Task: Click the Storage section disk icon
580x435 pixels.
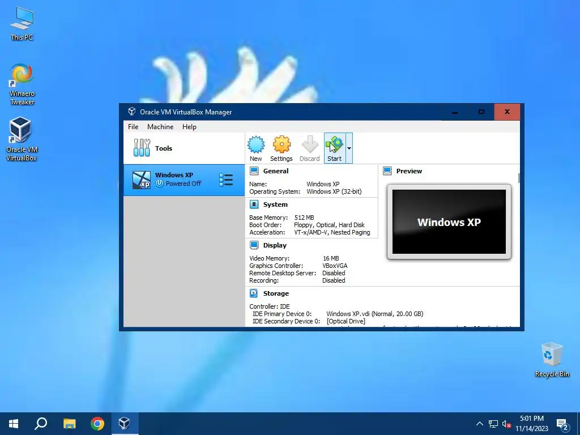Action: click(x=254, y=293)
